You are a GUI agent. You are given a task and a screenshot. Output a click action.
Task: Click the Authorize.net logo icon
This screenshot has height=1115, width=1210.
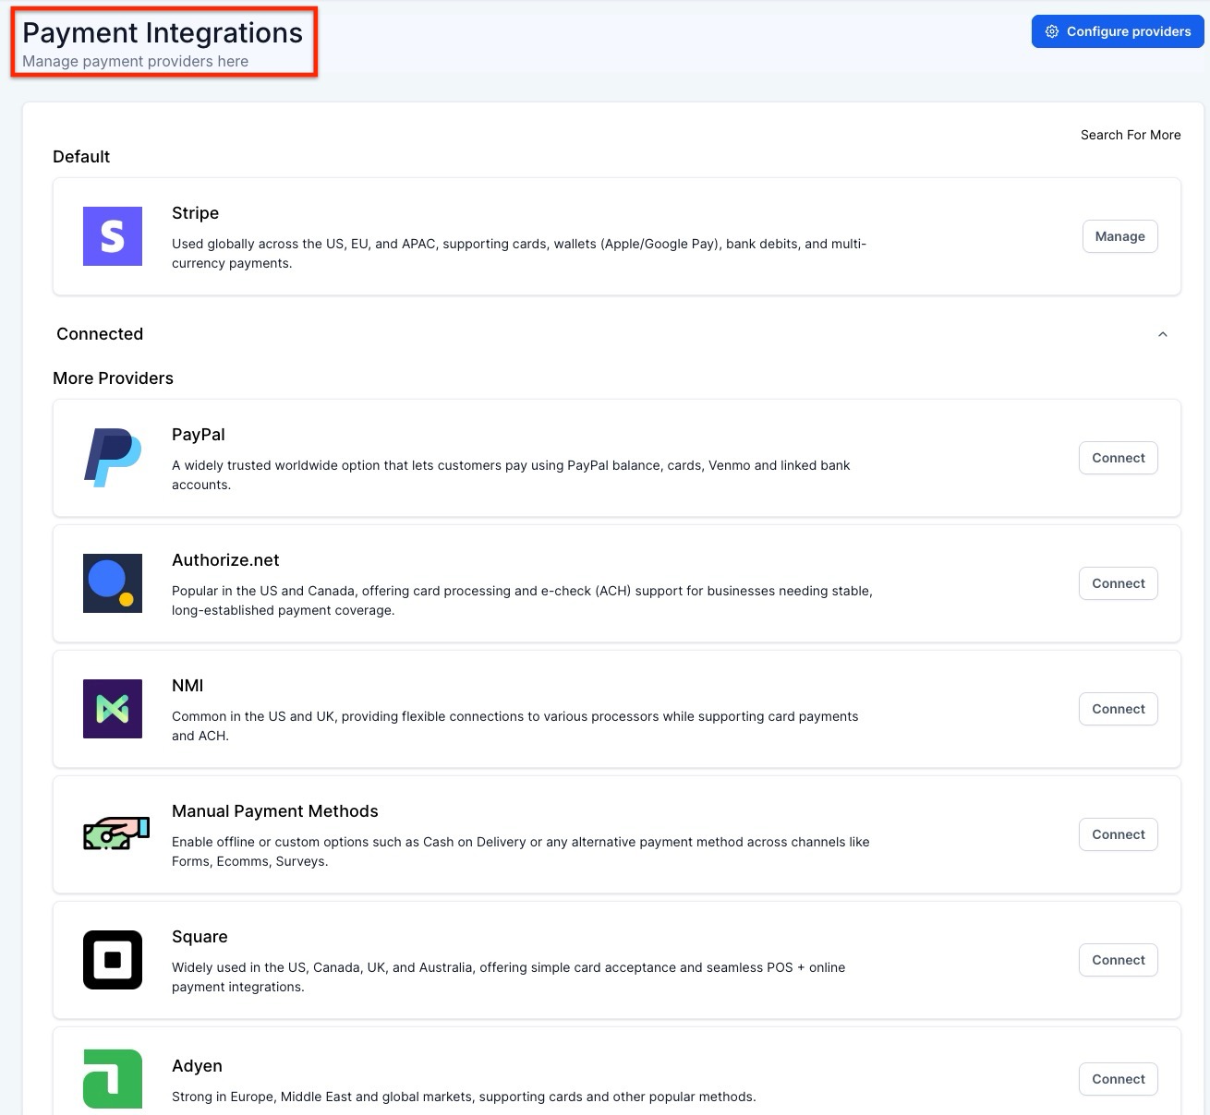(113, 583)
